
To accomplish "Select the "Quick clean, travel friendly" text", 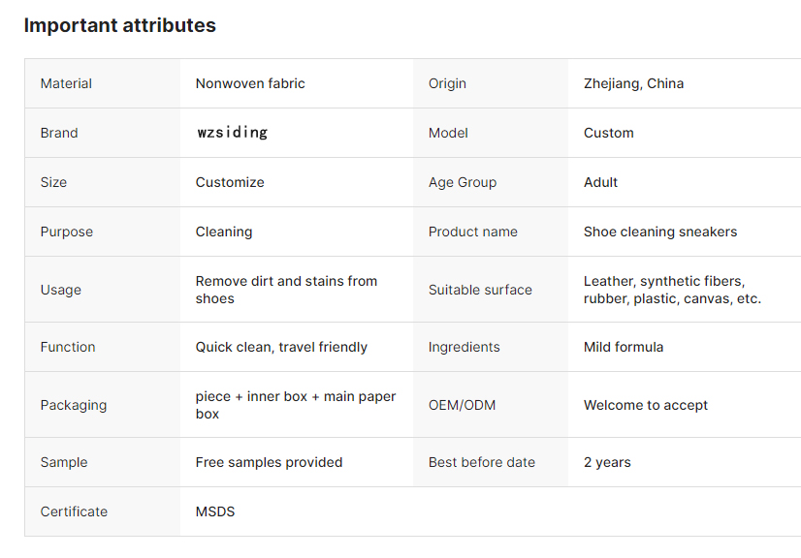I will click(281, 347).
